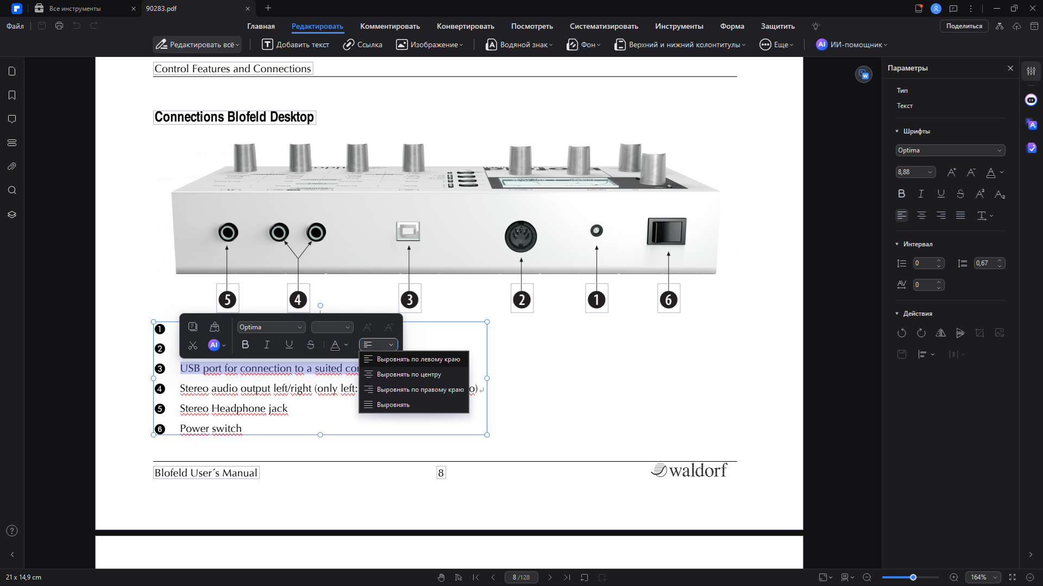Open the attachments paperclip panel
Screen dimensions: 1043x586
point(12,167)
